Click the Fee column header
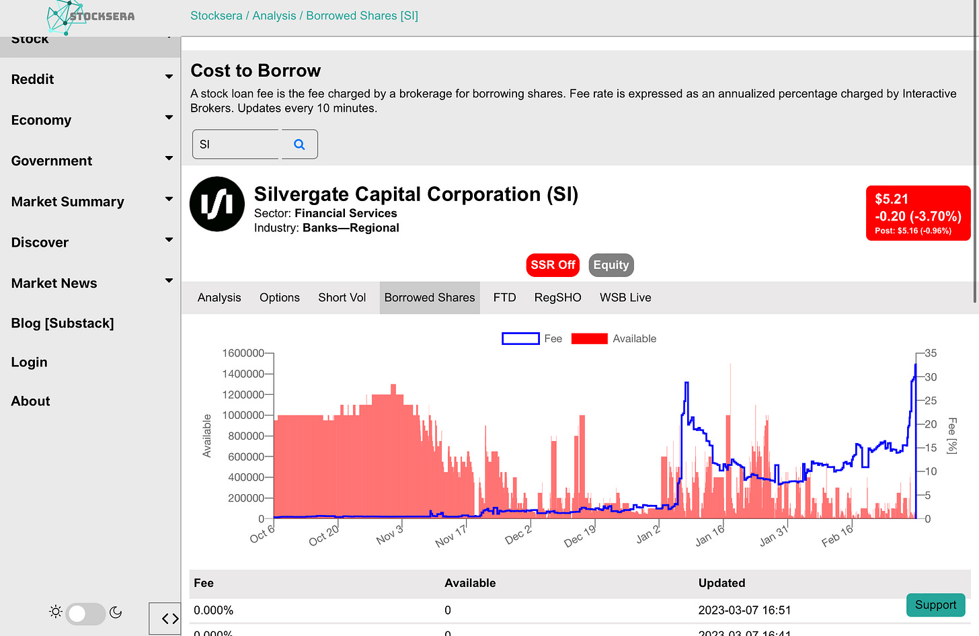The height and width of the screenshot is (636, 979). 204,584
